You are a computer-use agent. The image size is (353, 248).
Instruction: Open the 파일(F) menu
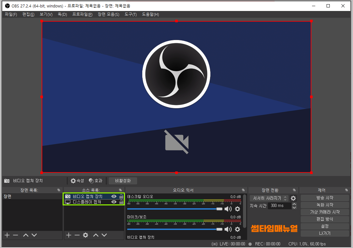[11, 15]
